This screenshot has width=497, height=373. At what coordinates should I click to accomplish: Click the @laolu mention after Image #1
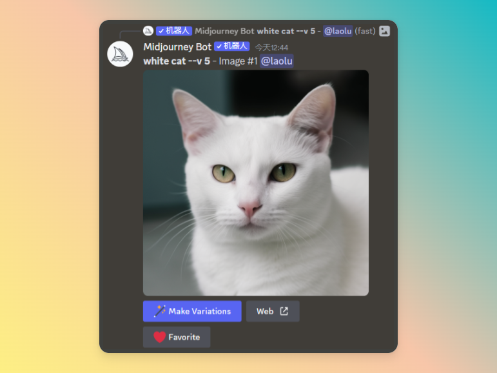277,61
